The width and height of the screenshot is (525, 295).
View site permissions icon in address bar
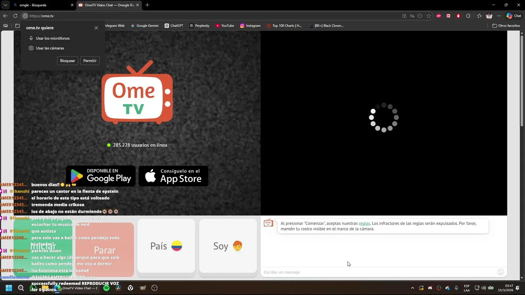tap(25, 16)
